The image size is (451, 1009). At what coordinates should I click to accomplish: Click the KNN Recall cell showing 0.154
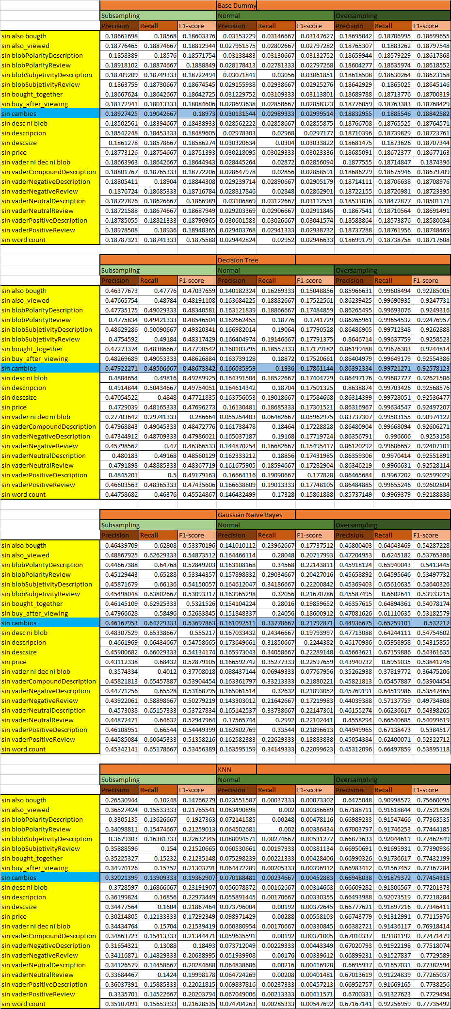158,849
